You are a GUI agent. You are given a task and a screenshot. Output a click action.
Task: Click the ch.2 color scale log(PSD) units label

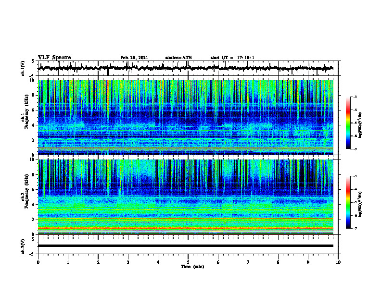360,204
